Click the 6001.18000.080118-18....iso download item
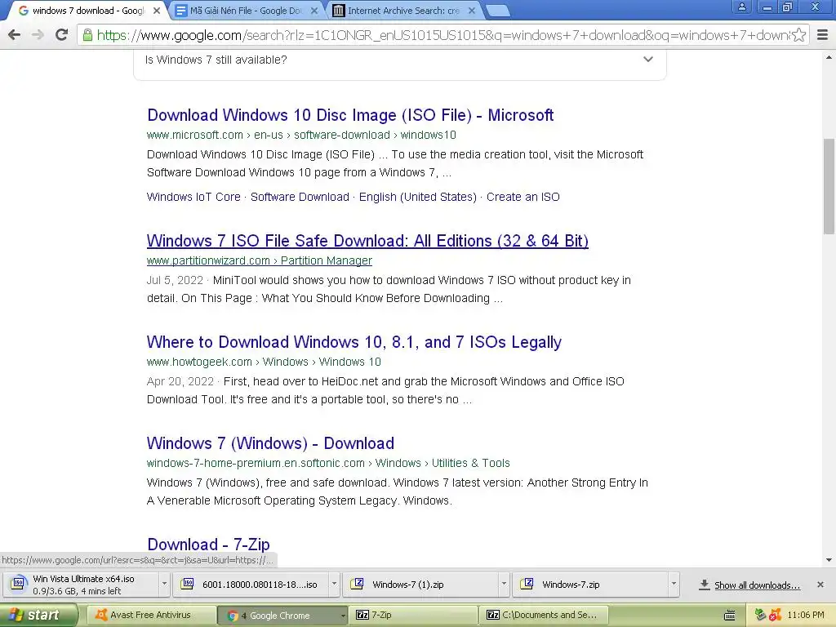The image size is (836, 627). [251, 585]
